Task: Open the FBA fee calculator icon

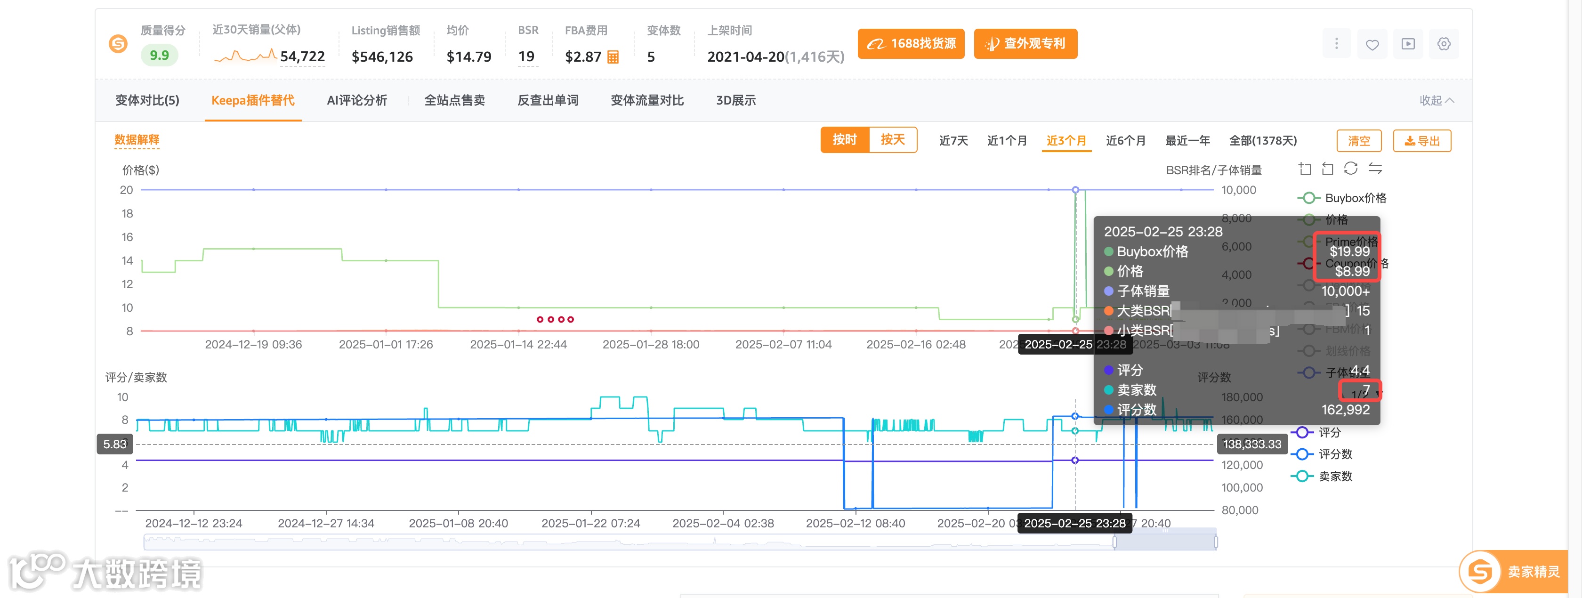Action: pos(612,57)
